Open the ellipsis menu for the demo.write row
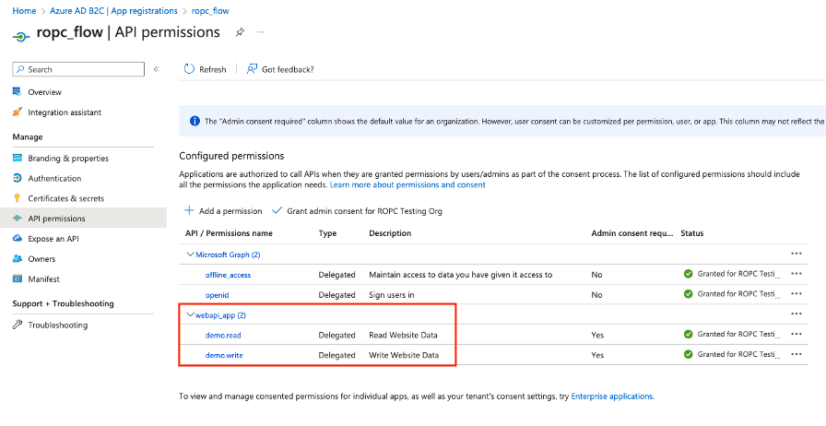The width and height of the screenshot is (826, 426). [x=796, y=354]
